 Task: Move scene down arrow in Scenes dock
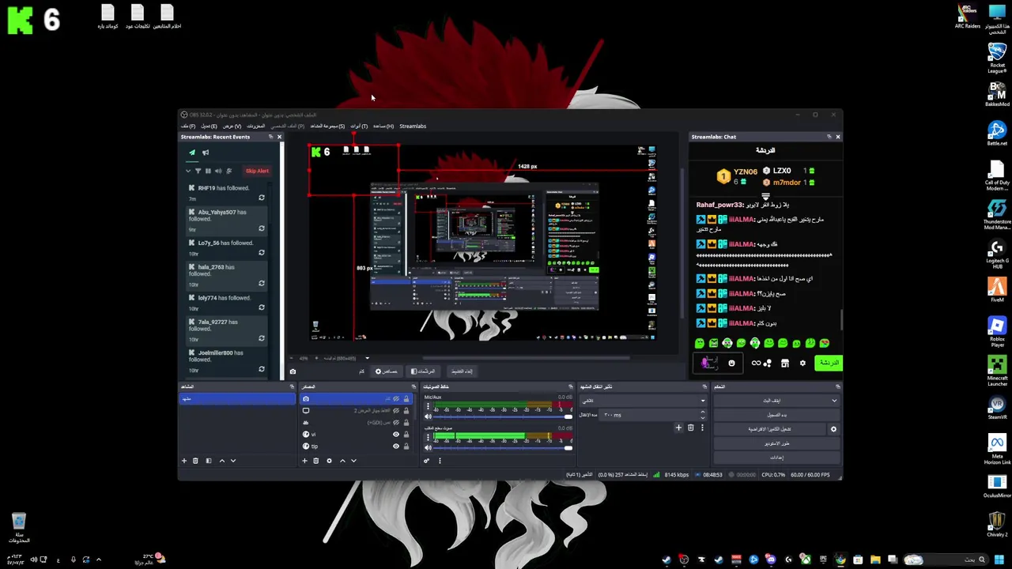(233, 461)
